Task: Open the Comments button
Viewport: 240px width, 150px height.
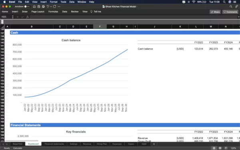Action: pyautogui.click(x=230, y=12)
